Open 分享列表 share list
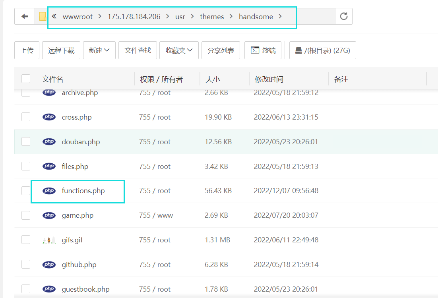This screenshot has height=298, width=438. pyautogui.click(x=221, y=50)
